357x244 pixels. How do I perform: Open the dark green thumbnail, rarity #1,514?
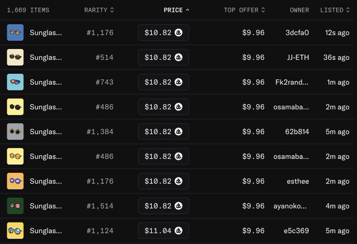point(15,206)
